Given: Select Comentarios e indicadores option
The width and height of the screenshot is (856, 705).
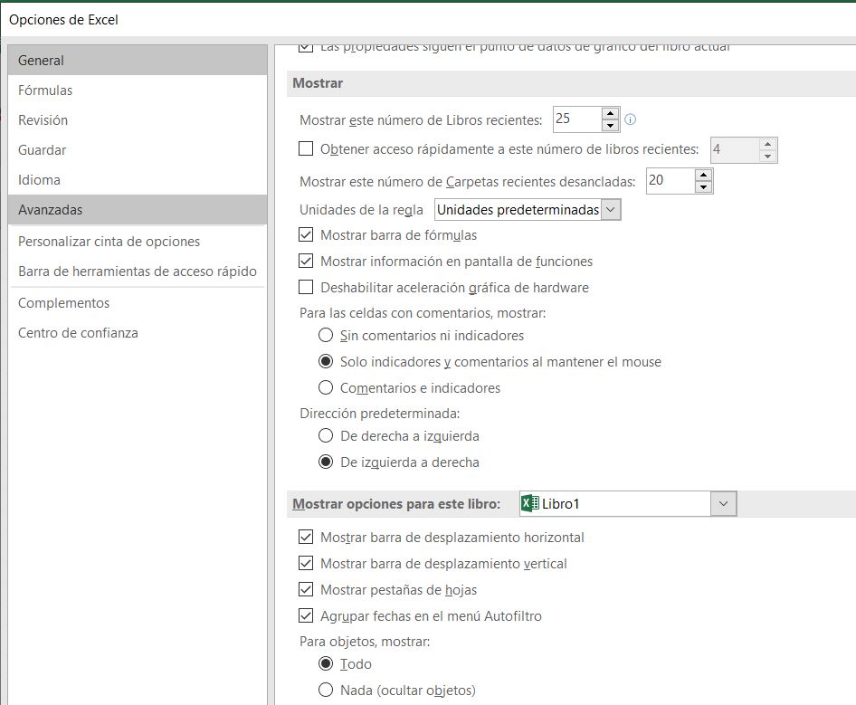Looking at the screenshot, I should (326, 387).
